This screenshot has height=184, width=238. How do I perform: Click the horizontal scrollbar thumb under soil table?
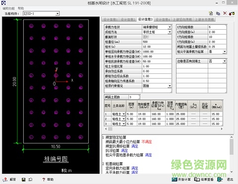[x=110, y=129]
